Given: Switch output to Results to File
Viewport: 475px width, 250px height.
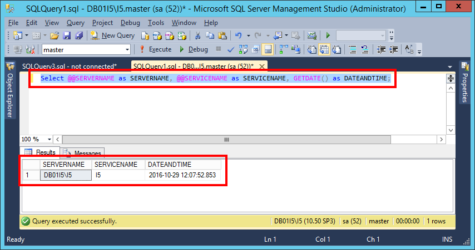Looking at the screenshot, I should 337,49.
